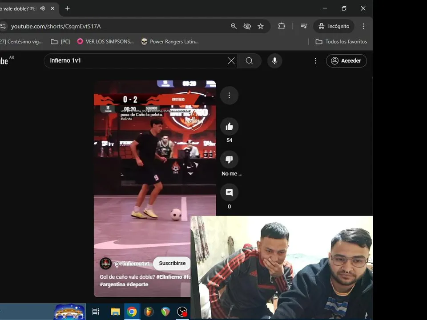The height and width of the screenshot is (320, 427).
Task: Expand Todos los favoritos folder
Action: point(341,42)
